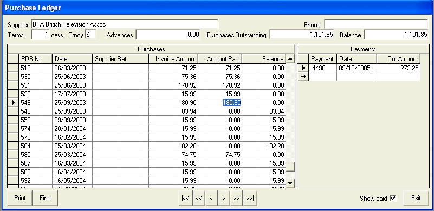
Task: Click the Find button
Action: tap(45, 198)
